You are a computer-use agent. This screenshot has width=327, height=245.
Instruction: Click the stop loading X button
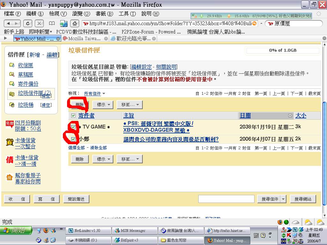39,23
